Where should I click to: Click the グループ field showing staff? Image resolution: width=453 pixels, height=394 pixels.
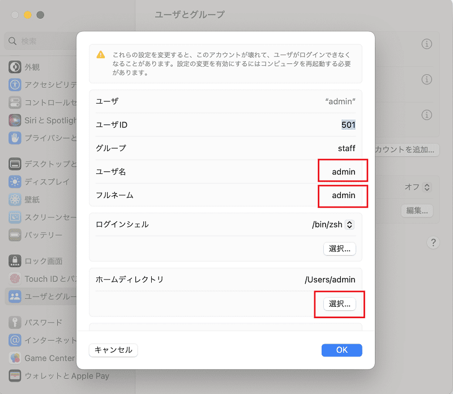click(x=347, y=148)
